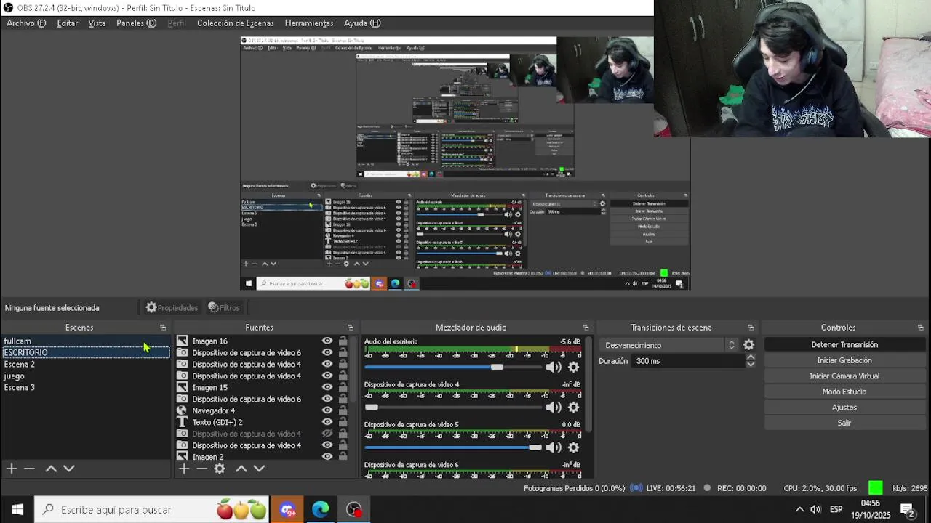
Task: Toggle visibility eye for Imagen 16
Action: (327, 341)
